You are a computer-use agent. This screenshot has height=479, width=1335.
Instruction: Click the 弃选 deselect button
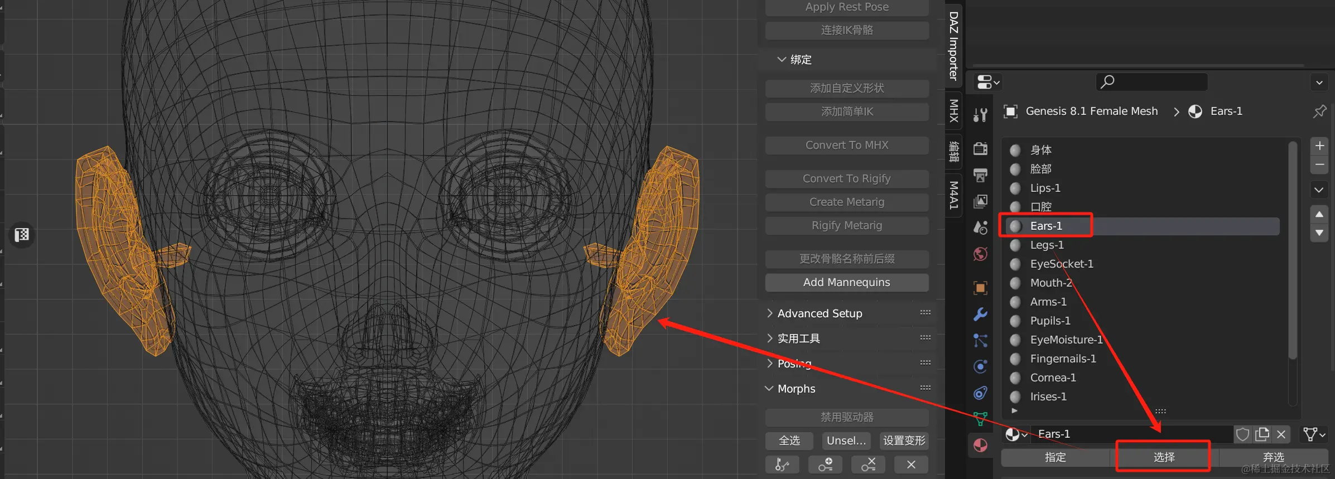[x=1273, y=458]
